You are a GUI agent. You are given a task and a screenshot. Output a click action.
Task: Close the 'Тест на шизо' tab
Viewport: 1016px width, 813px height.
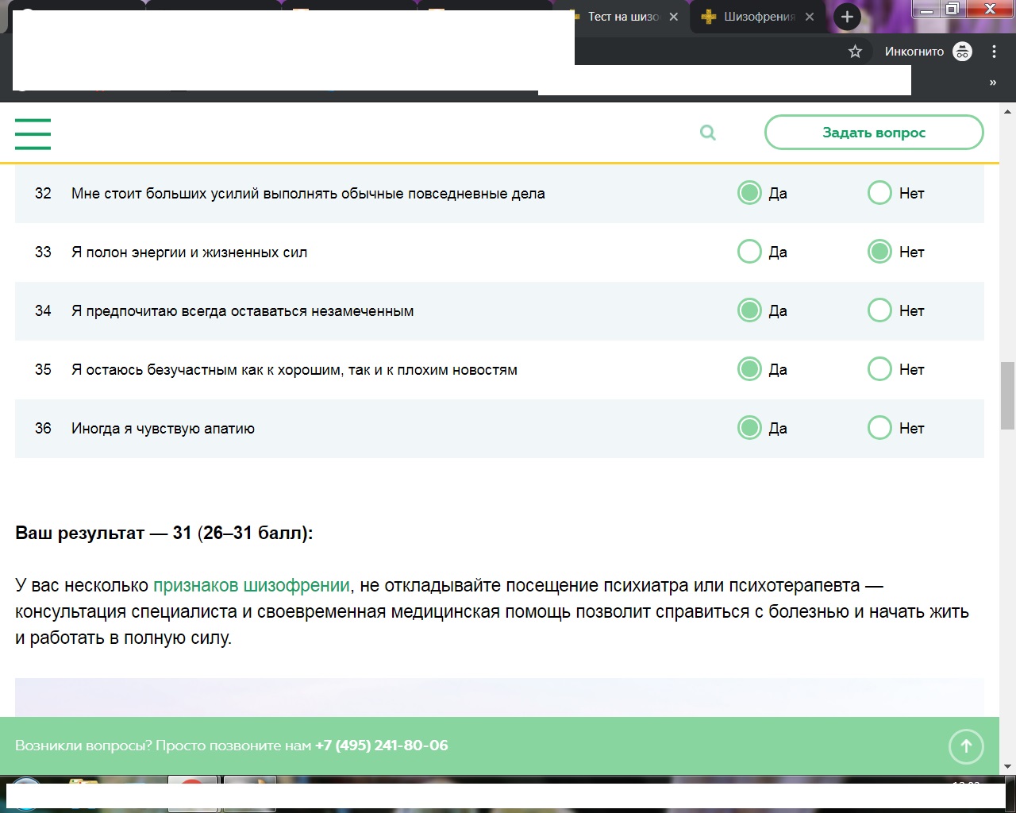click(x=674, y=17)
